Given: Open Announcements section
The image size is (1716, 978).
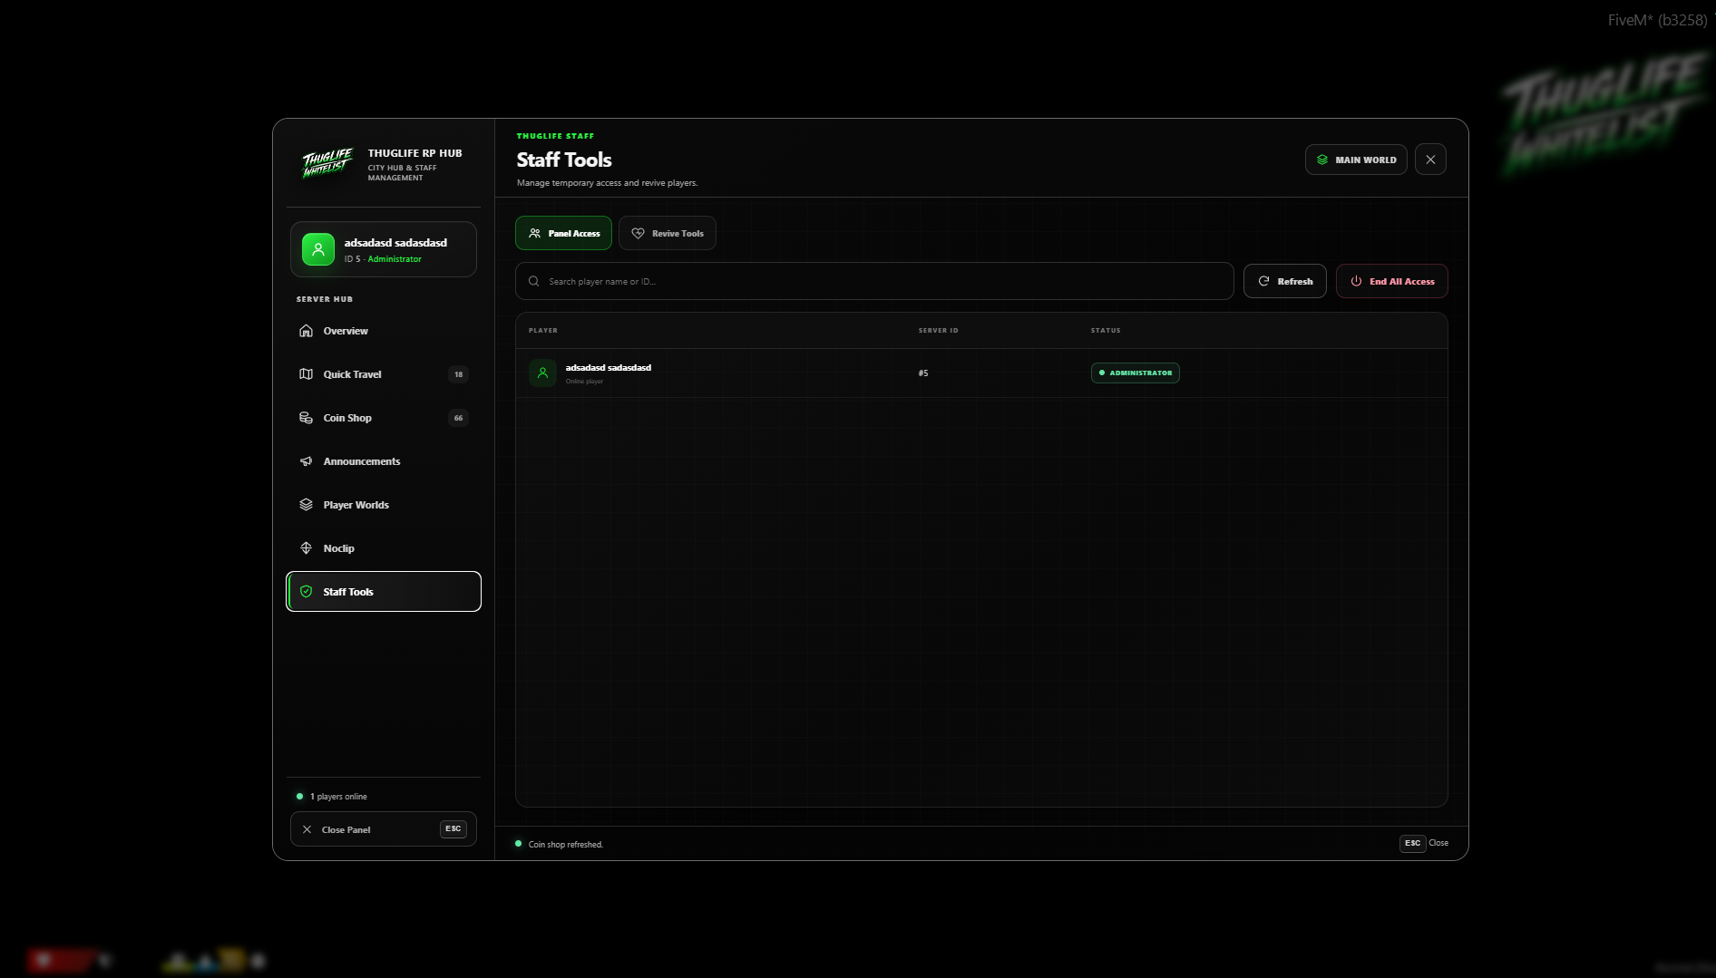Looking at the screenshot, I should click(x=383, y=461).
